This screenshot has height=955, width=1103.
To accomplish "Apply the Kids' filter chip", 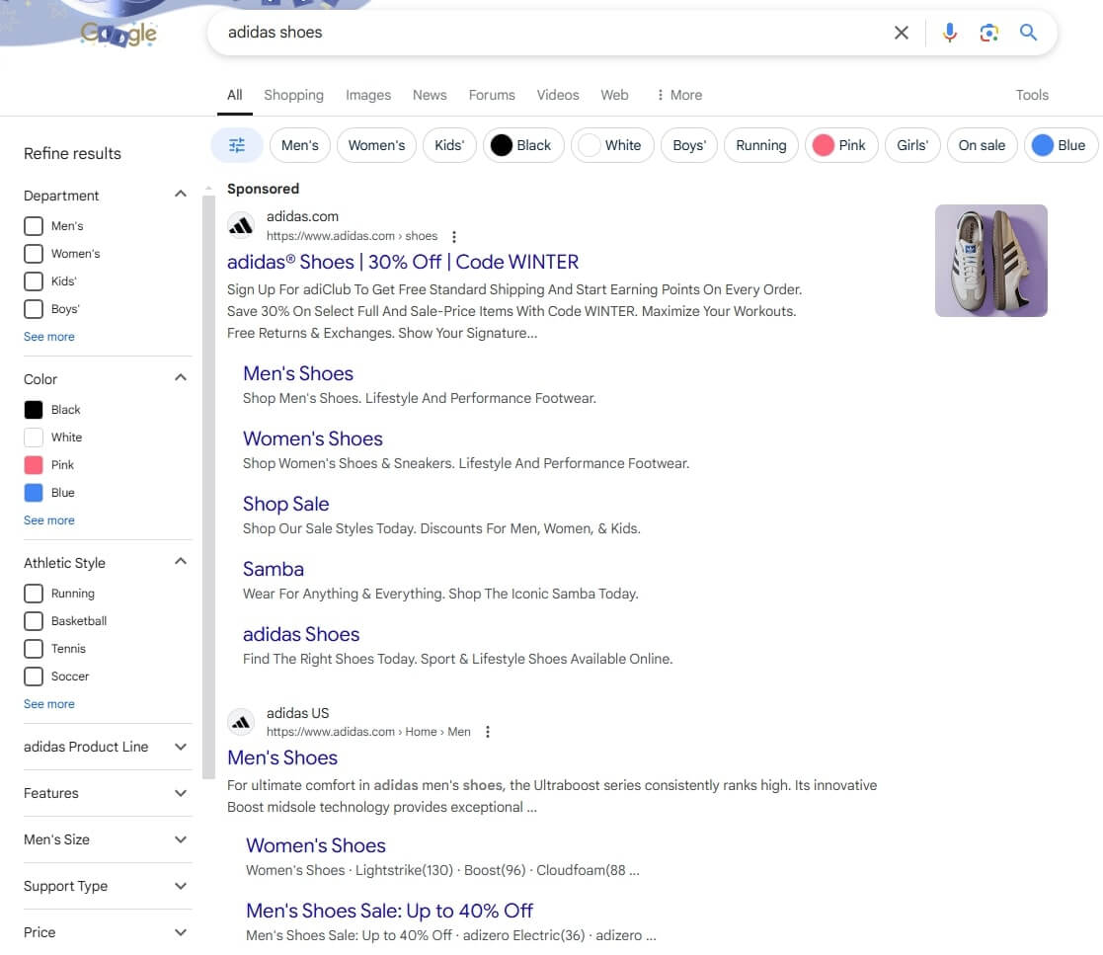I will point(449,146).
